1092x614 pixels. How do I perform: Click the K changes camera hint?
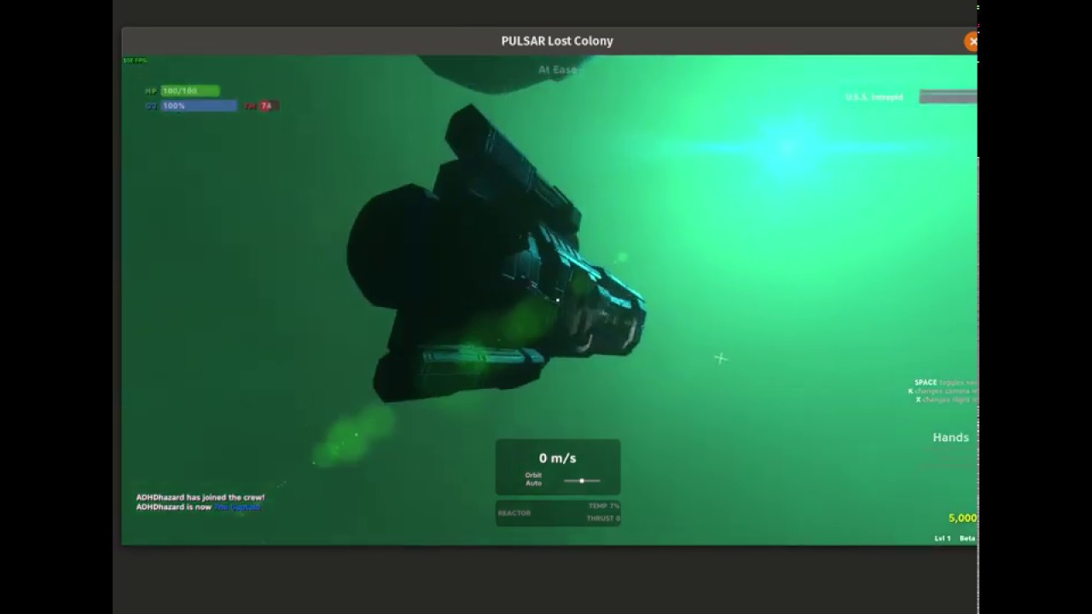pyautogui.click(x=943, y=391)
